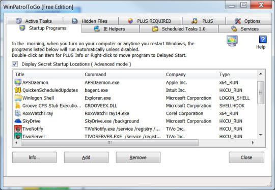Switch to the Active Tasks tab
This screenshot has width=275, height=190.
35,21
